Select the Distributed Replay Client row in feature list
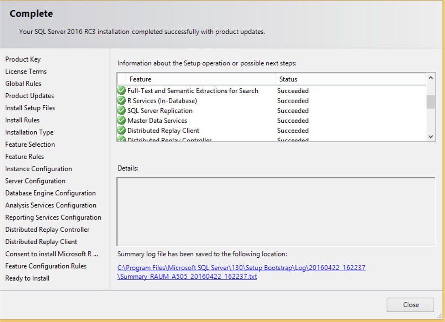 (x=271, y=130)
